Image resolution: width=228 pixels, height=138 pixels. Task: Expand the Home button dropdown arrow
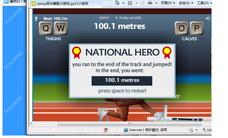tap(123, 3)
